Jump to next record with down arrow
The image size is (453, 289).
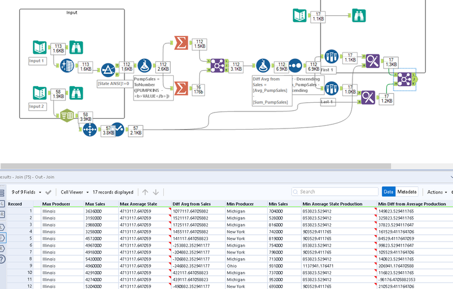point(156,192)
